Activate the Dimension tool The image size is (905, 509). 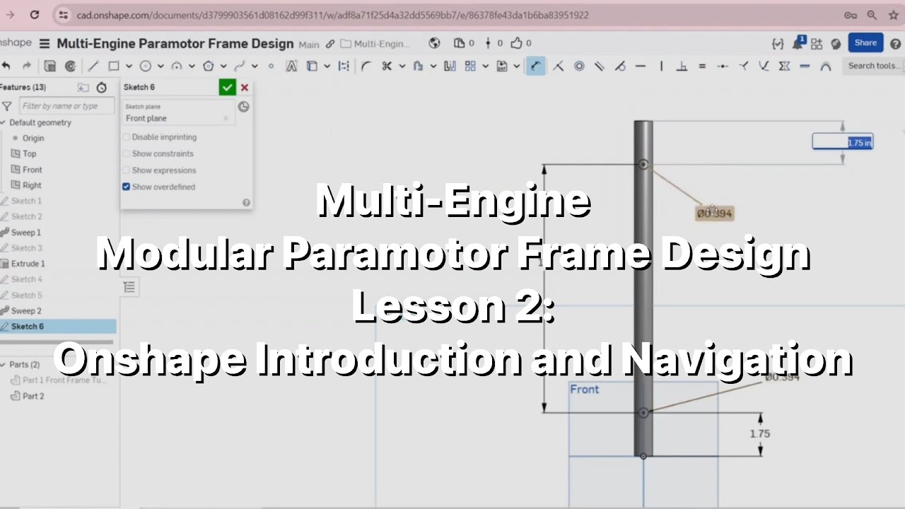536,66
